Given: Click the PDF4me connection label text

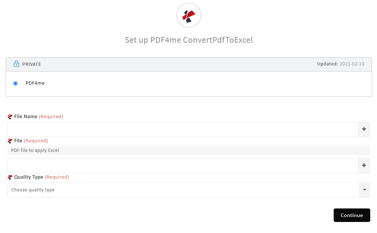Looking at the screenshot, I should click(x=35, y=83).
